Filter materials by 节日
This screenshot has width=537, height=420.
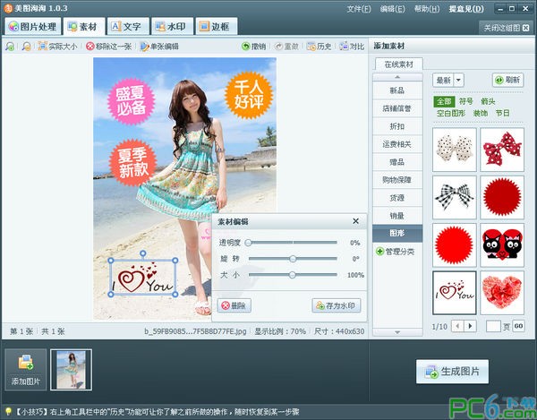coord(503,113)
